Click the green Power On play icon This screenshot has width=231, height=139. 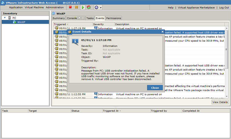[83, 7]
